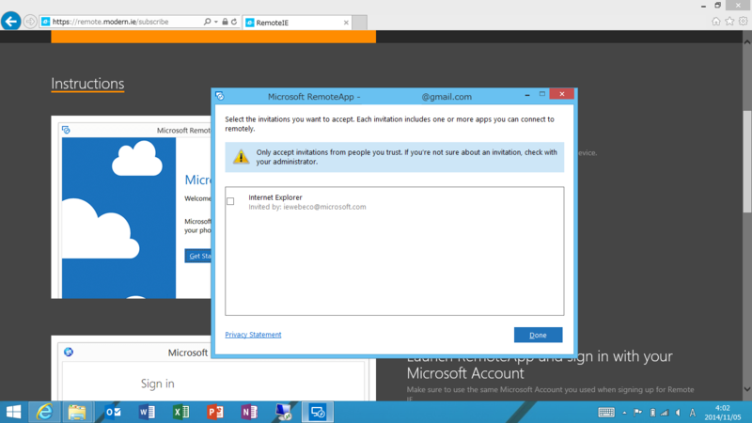Launch Word from taskbar

pyautogui.click(x=147, y=412)
